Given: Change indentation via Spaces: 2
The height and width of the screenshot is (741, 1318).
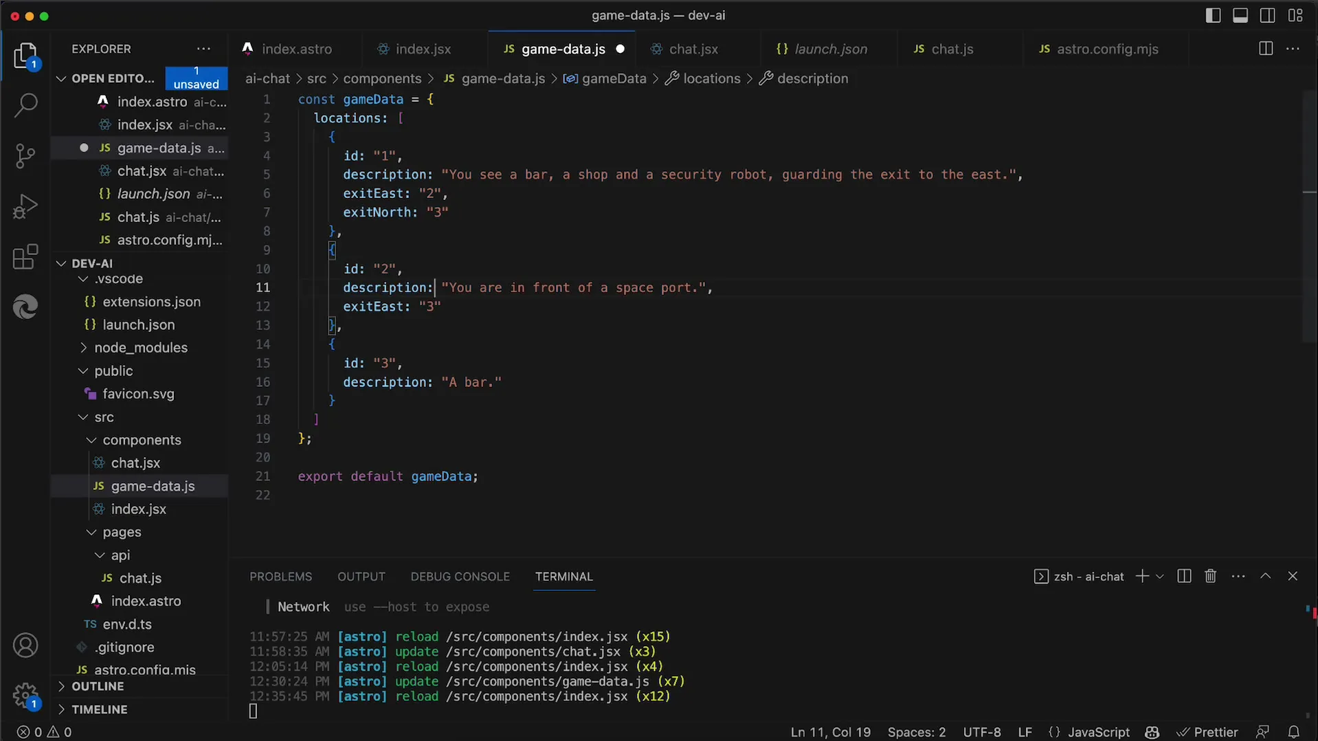Looking at the screenshot, I should (916, 732).
